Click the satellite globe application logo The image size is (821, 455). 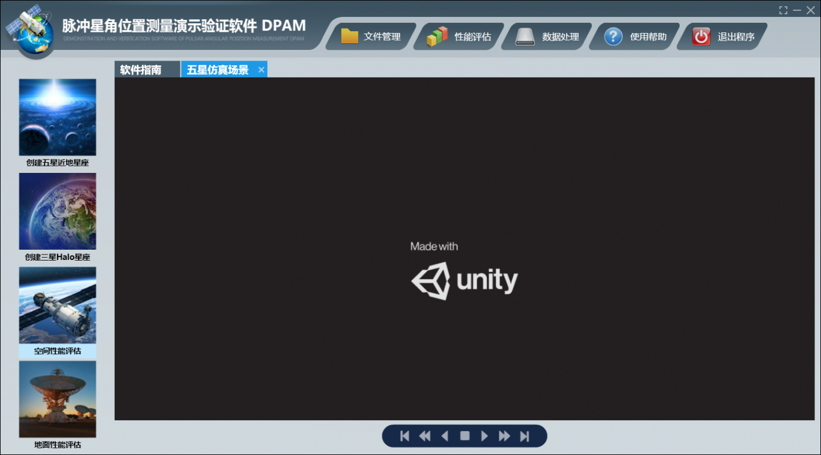[x=31, y=31]
